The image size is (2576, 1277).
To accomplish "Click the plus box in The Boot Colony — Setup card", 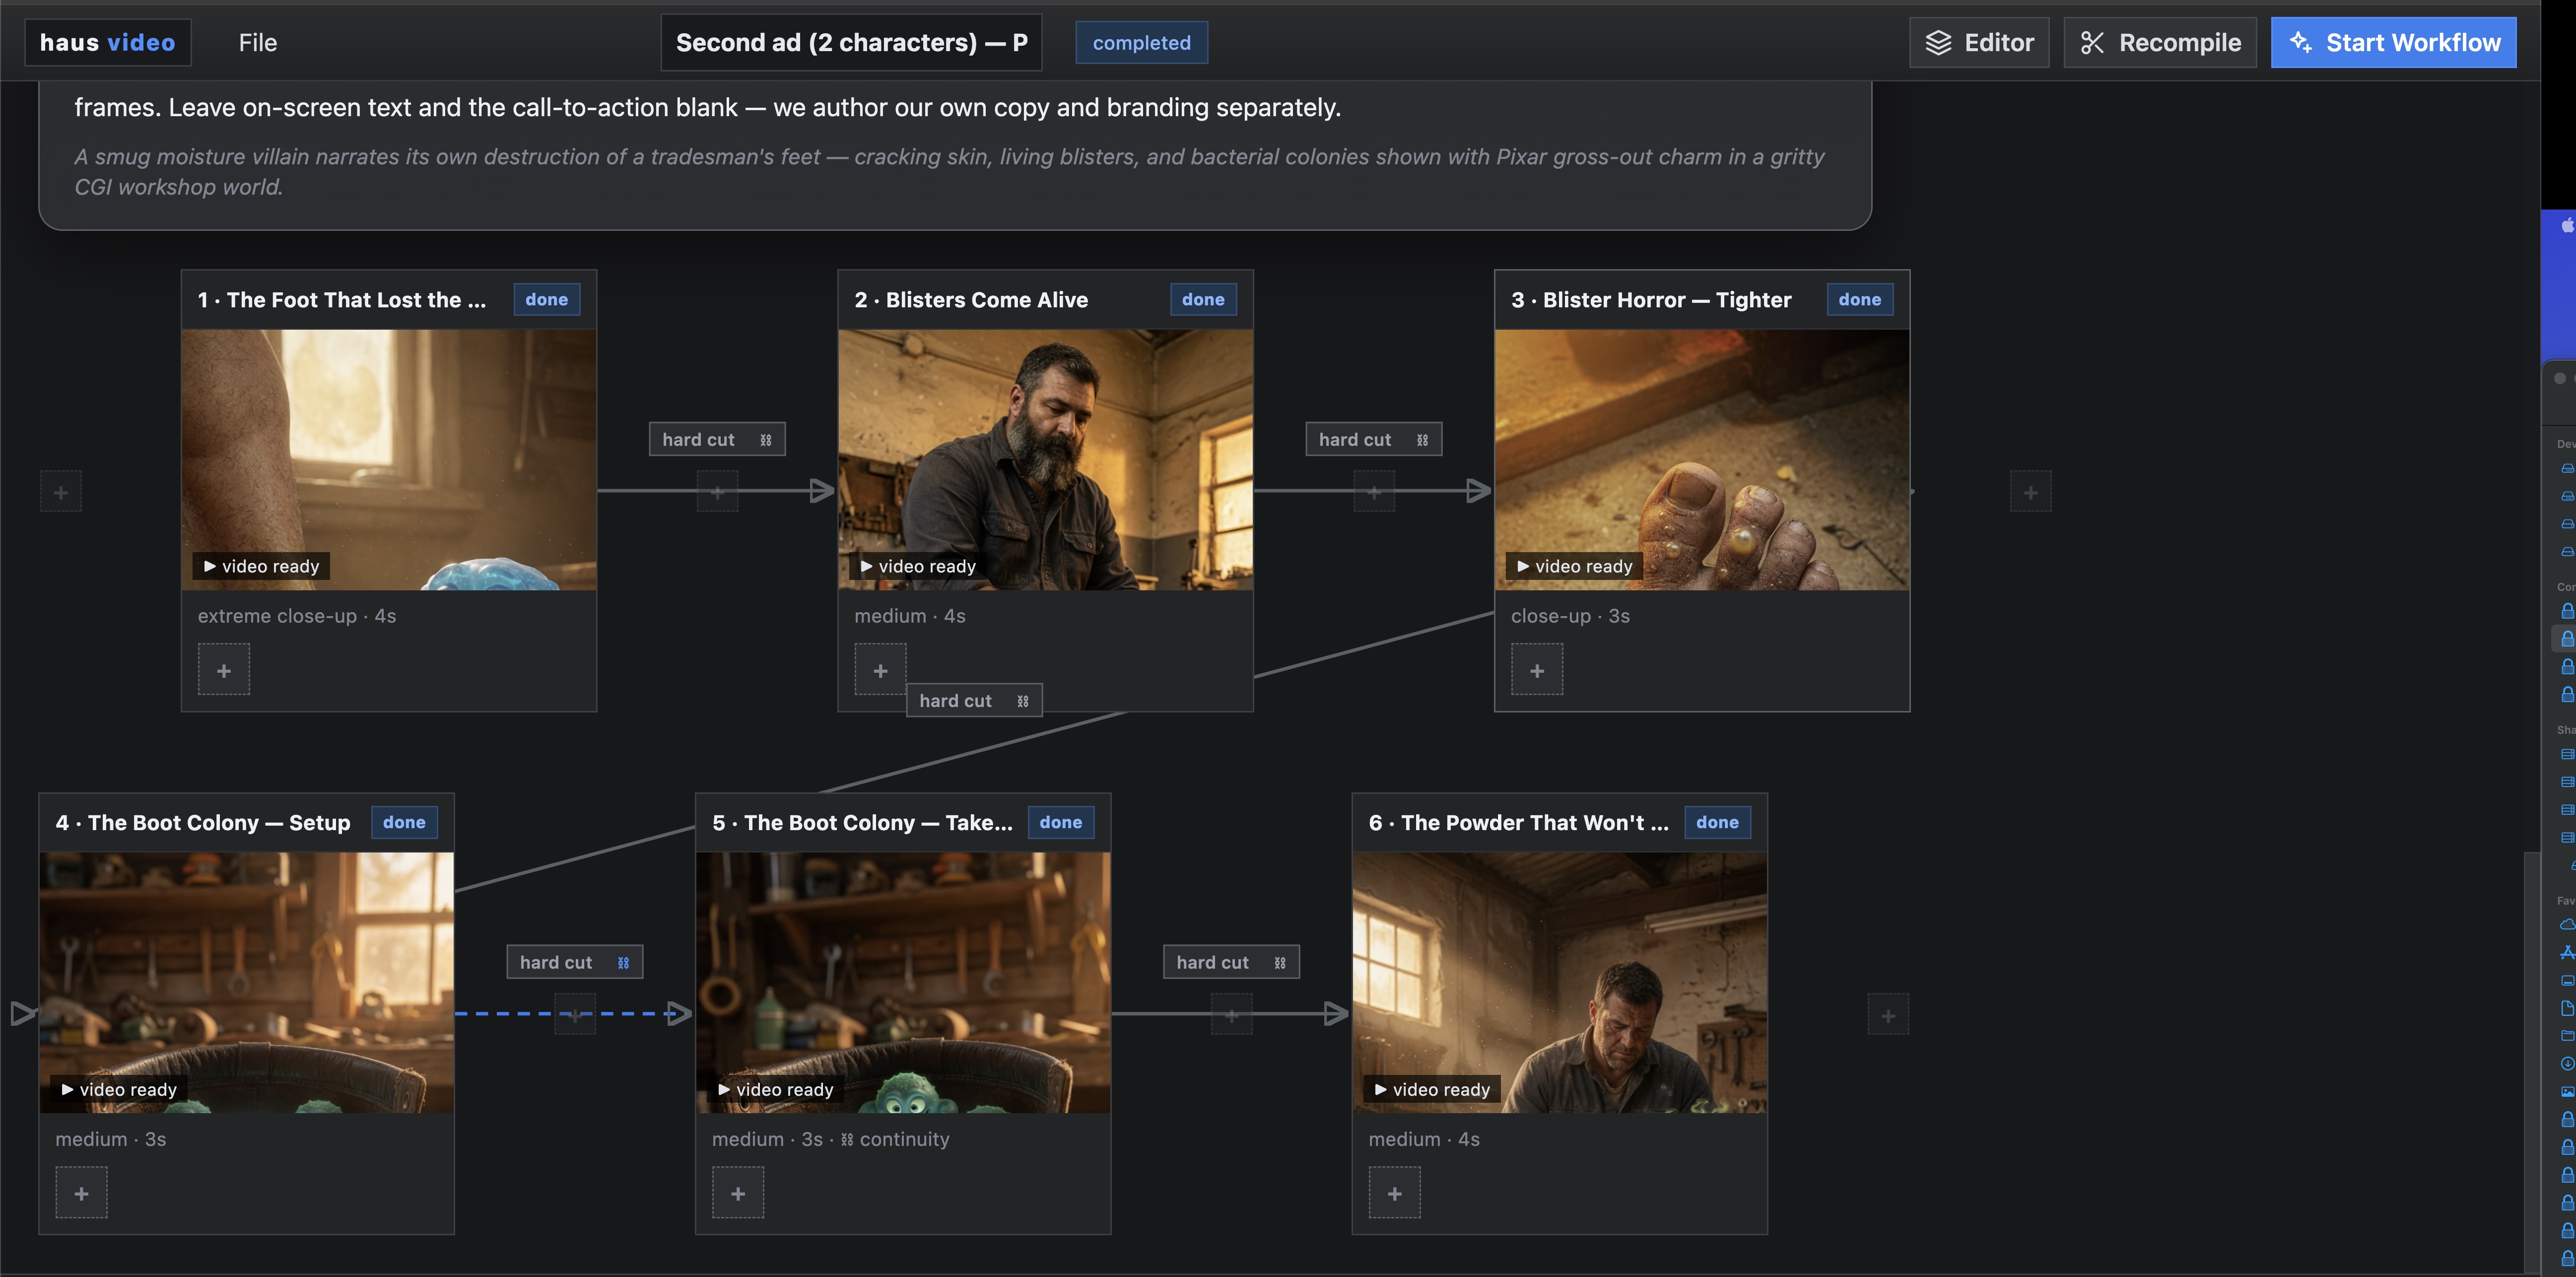I will click(x=81, y=1193).
